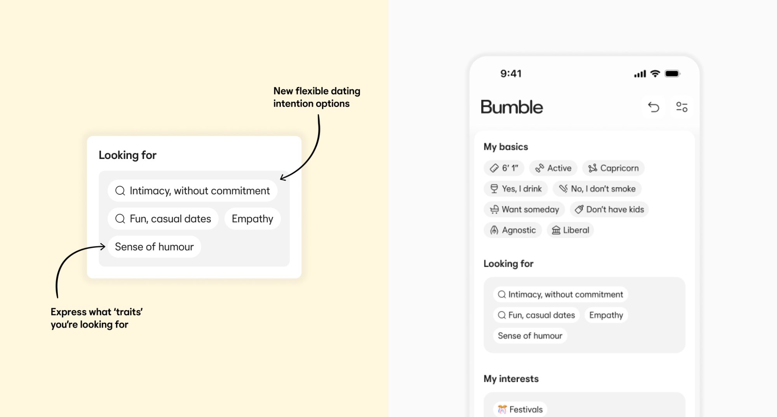Tap the Bumble logo heading
This screenshot has height=417, width=777.
(512, 107)
